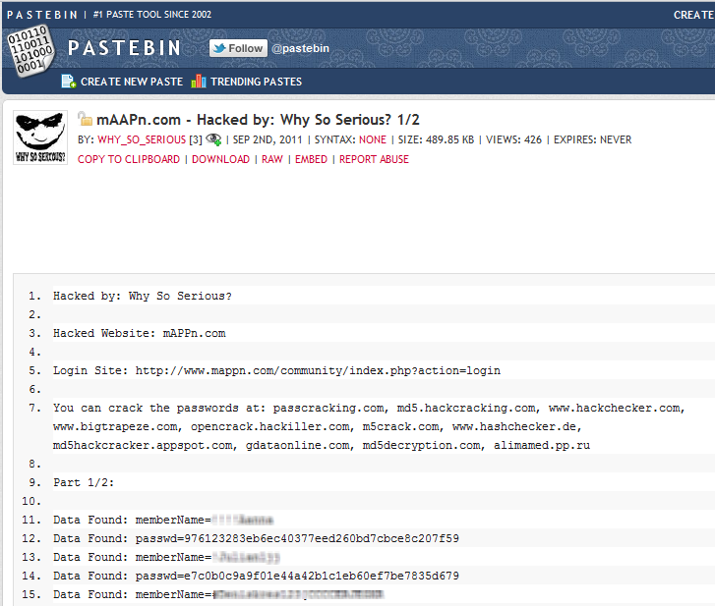Click line 11 'Data Found: memberName=' text
The height and width of the screenshot is (606, 715).
(132, 520)
